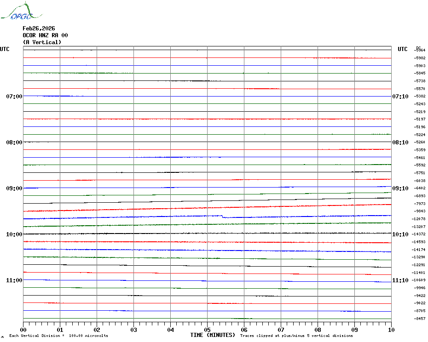Viewport: 428px width, 342px height.
Task: Click the DC offset value '-7973'
Action: (x=420, y=204)
